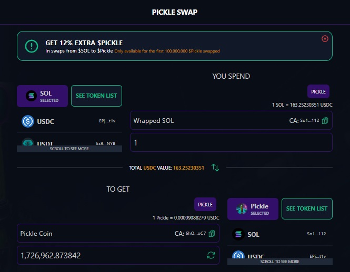Click the EPj...t1v address in spend list
Screen dimensions: 350x272
point(107,121)
